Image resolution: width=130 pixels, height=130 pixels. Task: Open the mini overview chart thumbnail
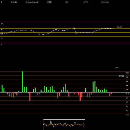(x=64, y=125)
